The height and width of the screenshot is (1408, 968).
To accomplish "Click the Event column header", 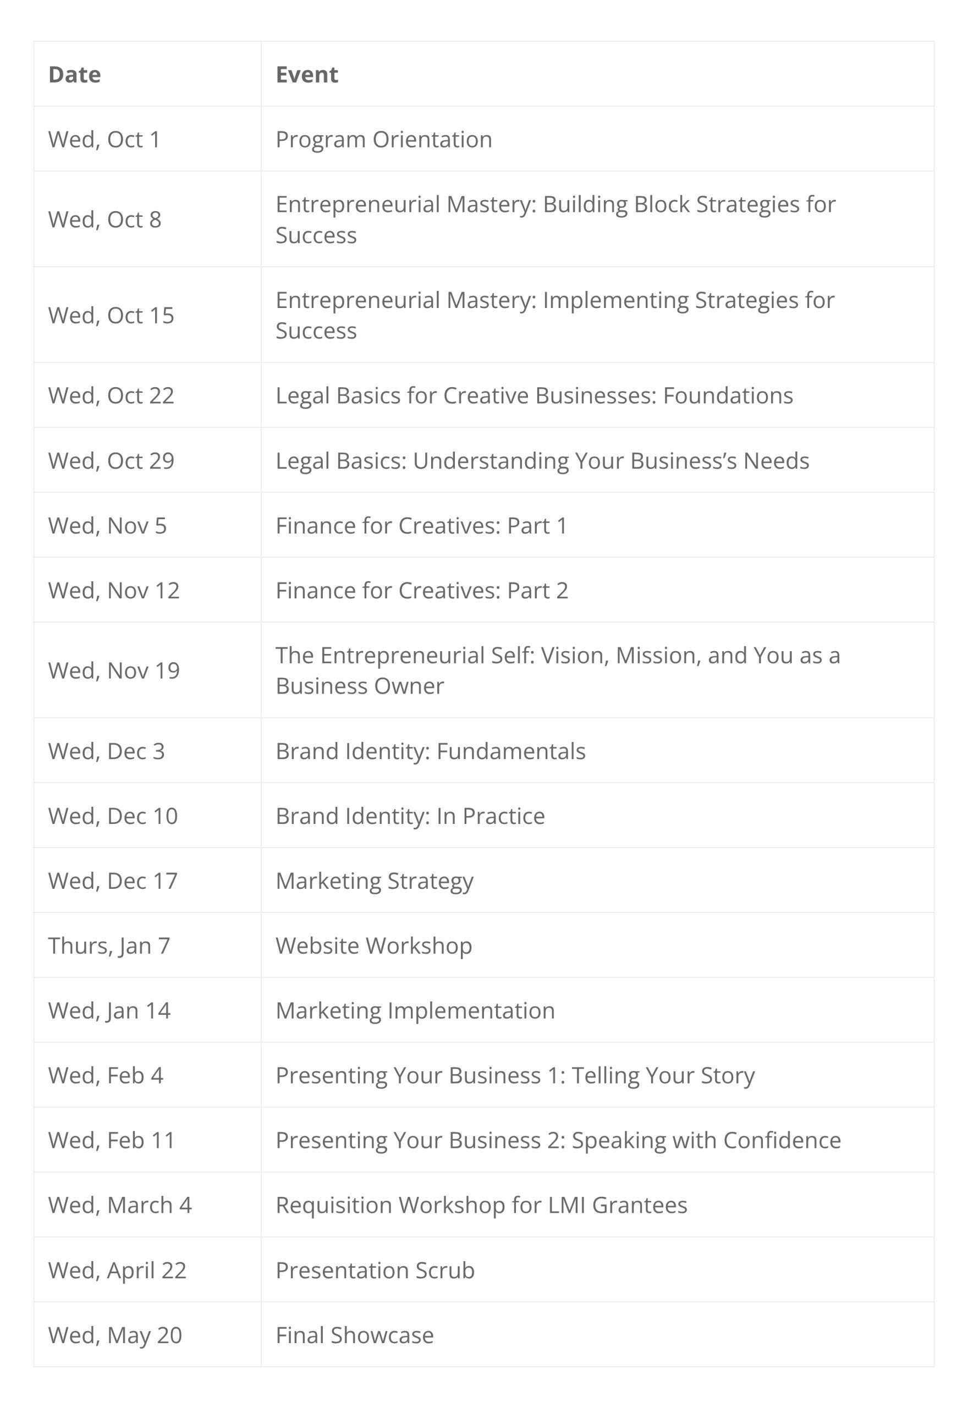I will coord(307,75).
